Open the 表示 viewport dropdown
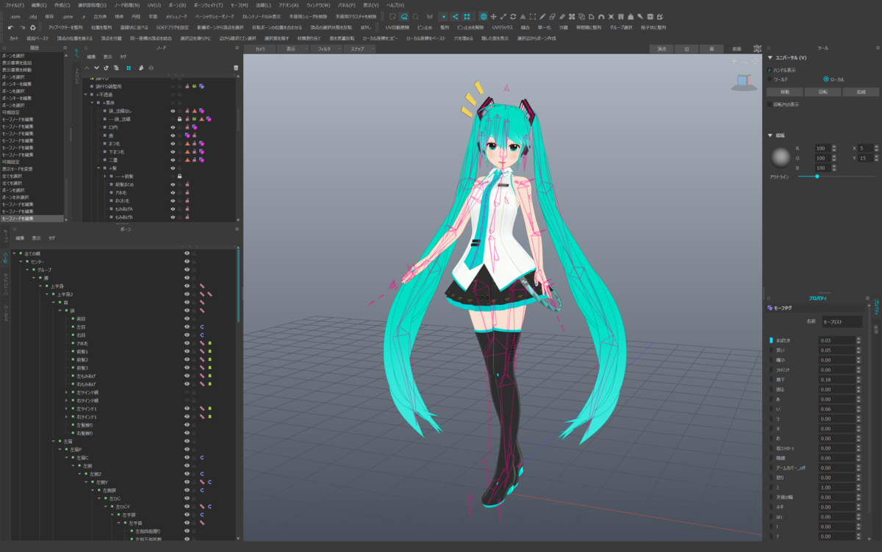Screen dimensions: 882x552 (x=292, y=49)
